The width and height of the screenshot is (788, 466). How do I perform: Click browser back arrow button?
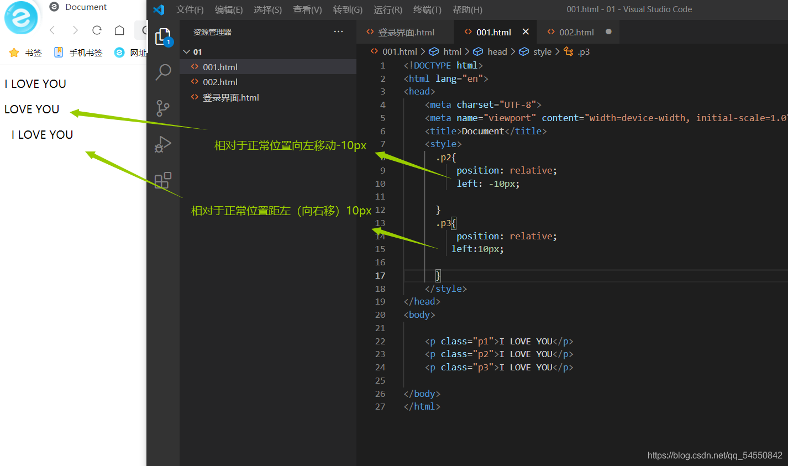coord(52,30)
